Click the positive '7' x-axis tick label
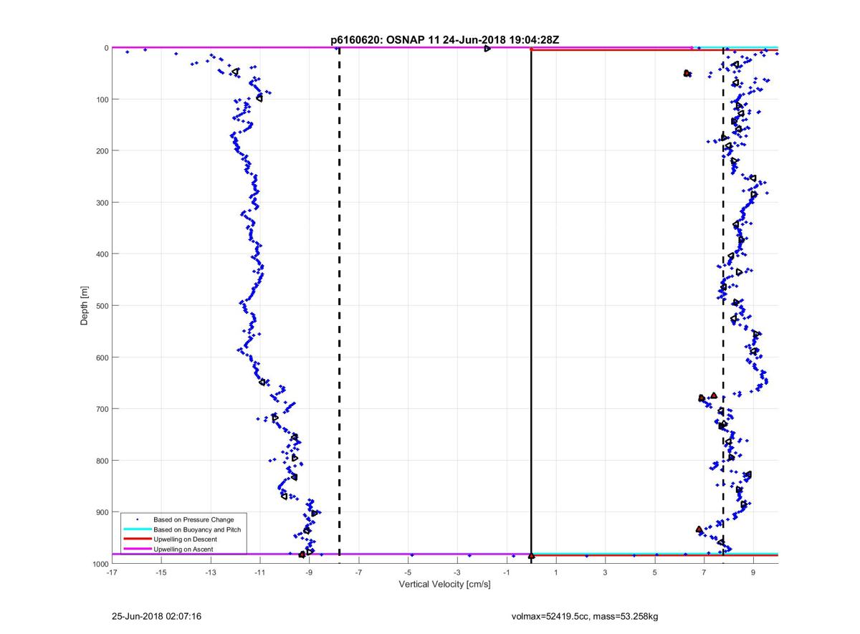This screenshot has height=634, width=860. [x=704, y=573]
